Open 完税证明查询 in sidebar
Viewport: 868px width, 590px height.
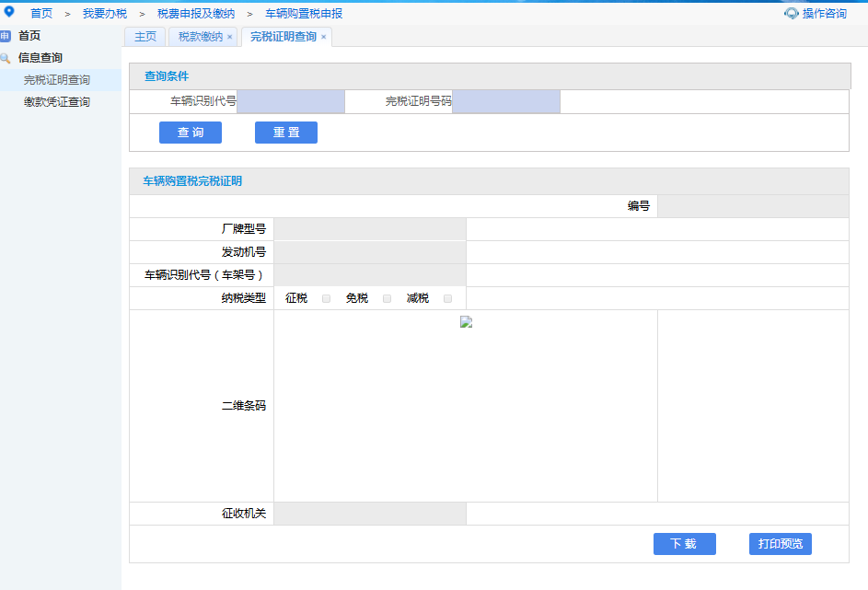(56, 80)
